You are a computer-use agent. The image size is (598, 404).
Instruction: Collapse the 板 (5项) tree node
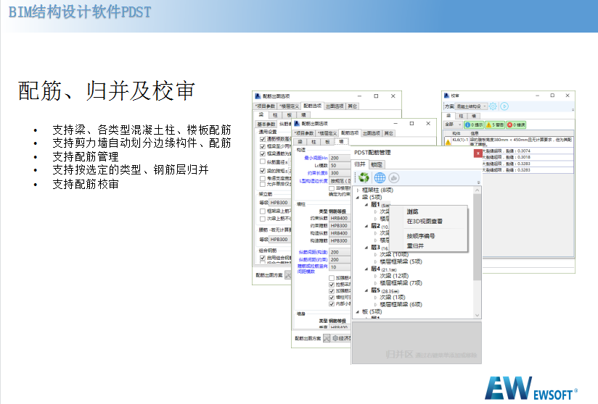tap(358, 311)
